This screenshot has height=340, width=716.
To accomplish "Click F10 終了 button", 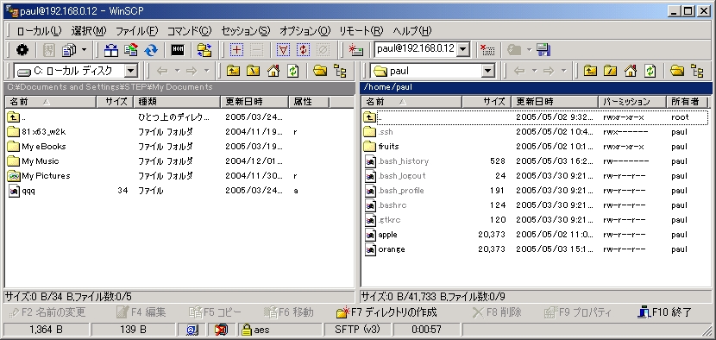I will click(x=665, y=312).
